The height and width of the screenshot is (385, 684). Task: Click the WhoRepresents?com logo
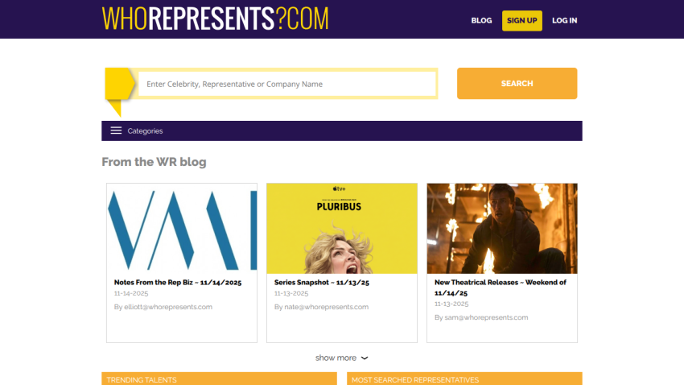tap(215, 19)
